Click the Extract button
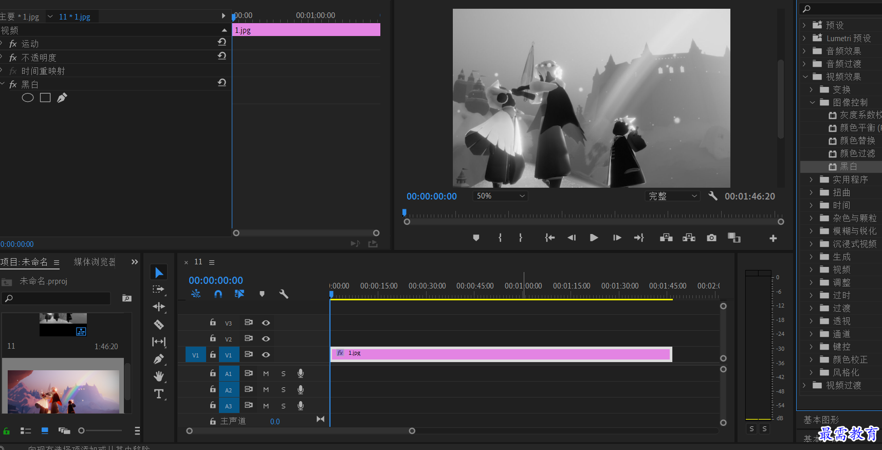Screen dimensions: 882x450 click(689, 238)
